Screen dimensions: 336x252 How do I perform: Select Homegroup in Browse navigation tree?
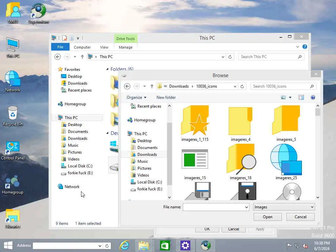(141, 120)
